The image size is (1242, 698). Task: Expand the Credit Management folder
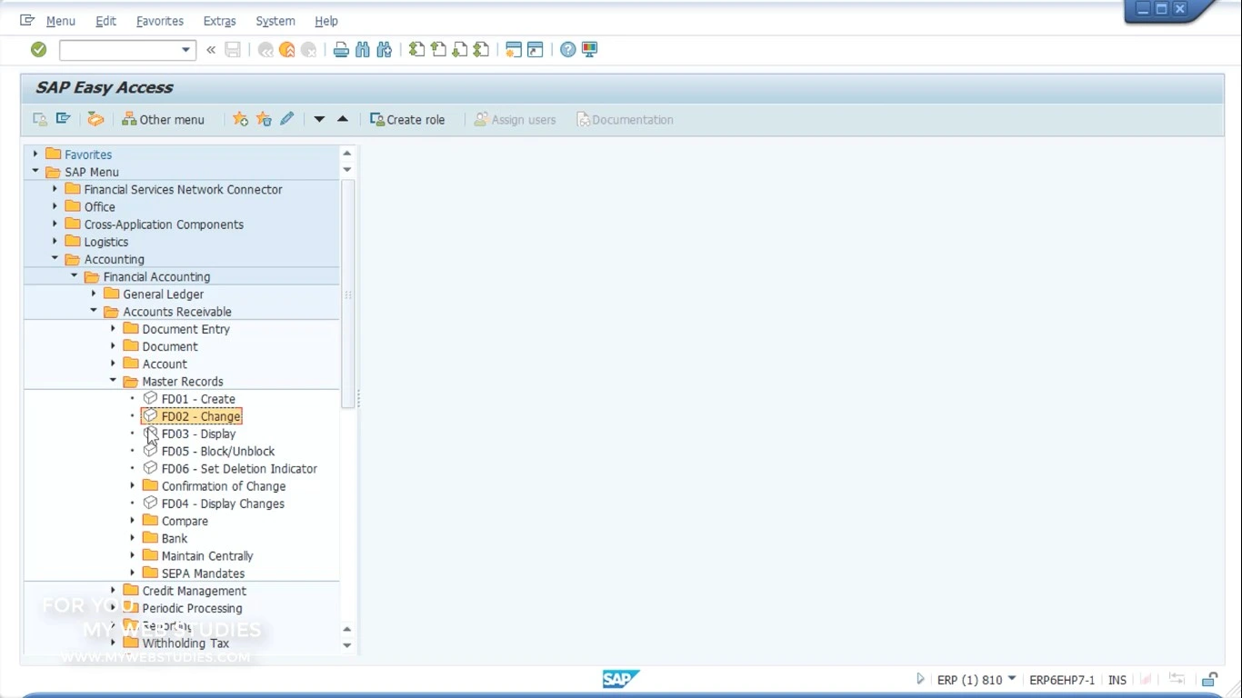(113, 590)
